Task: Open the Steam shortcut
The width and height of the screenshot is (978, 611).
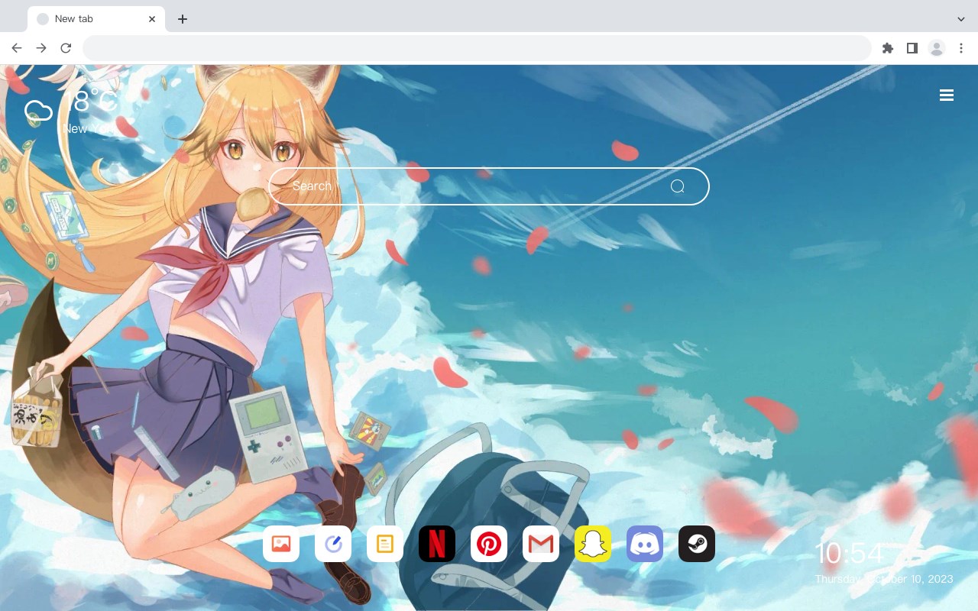Action: point(697,544)
